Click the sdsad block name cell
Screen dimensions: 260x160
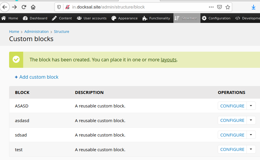[x=21, y=135]
